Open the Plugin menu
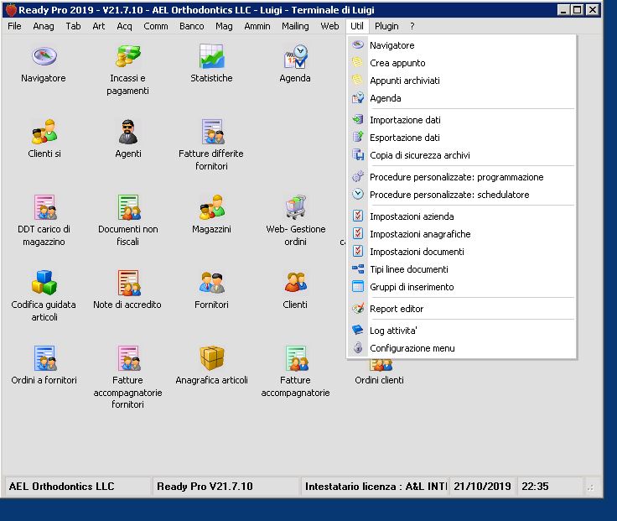Viewport: 617px width, 521px height. pos(386,26)
